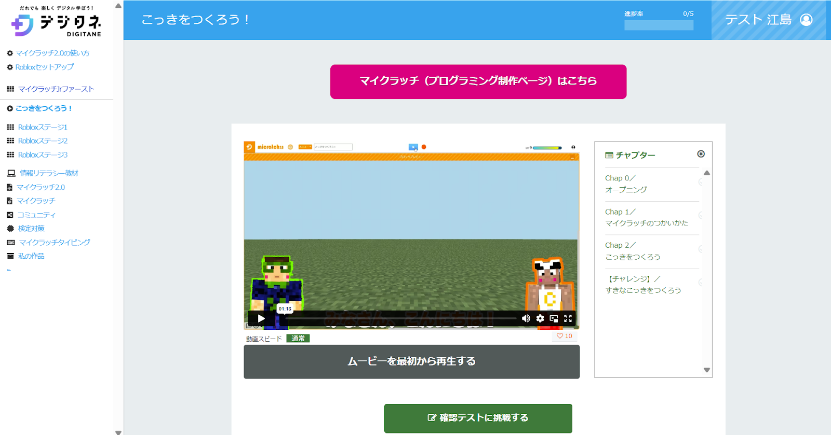Toggle the 通常 video speed setting
831x435 pixels.
298,339
